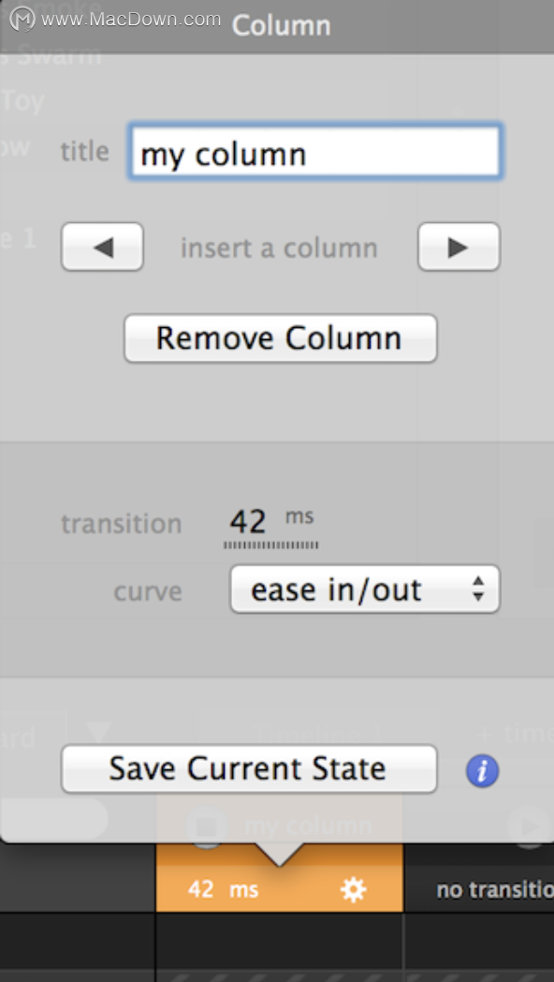Viewport: 554px width, 982px height.
Task: Click the 42 ms label in the orange header
Action: 224,889
